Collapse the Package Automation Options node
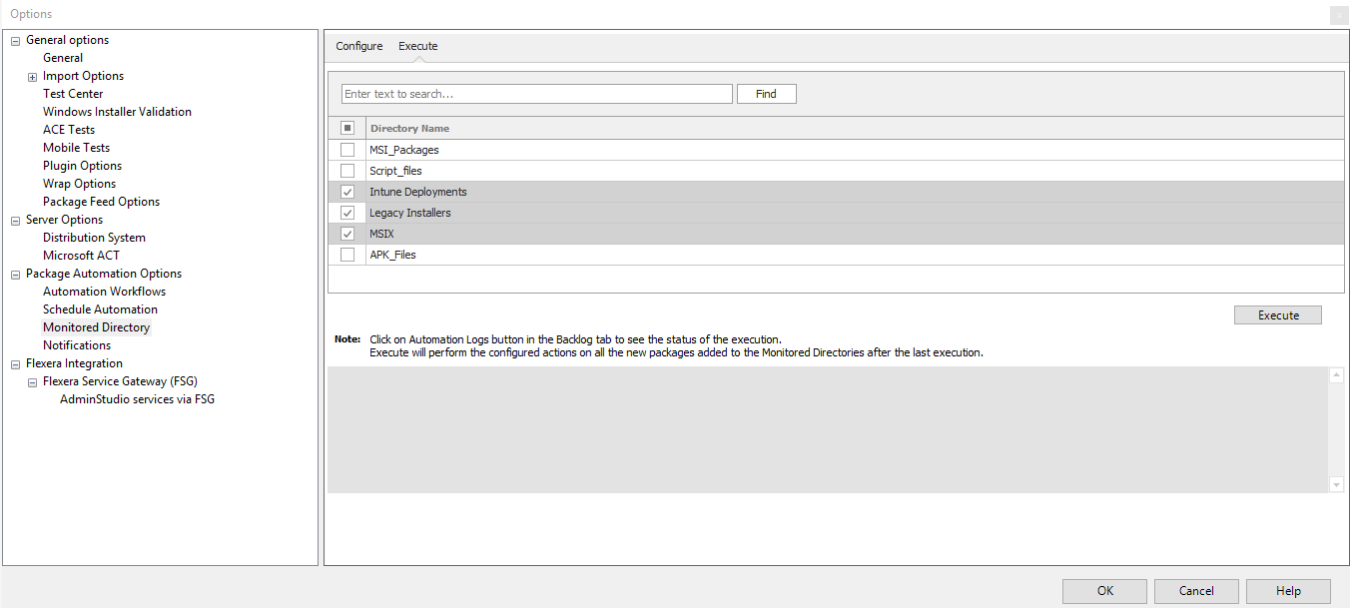The width and height of the screenshot is (1350, 608). pyautogui.click(x=15, y=275)
